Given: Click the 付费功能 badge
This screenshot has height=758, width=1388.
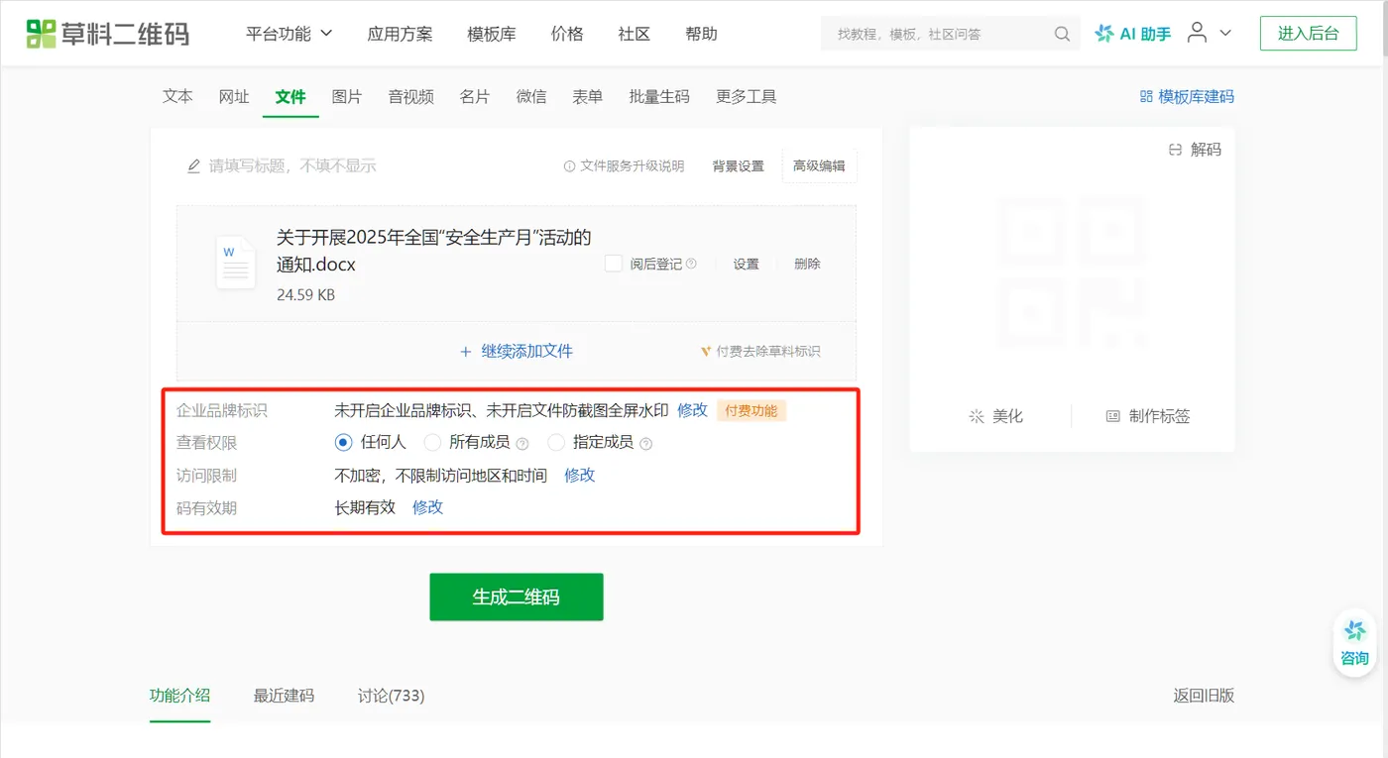Looking at the screenshot, I should click(752, 410).
